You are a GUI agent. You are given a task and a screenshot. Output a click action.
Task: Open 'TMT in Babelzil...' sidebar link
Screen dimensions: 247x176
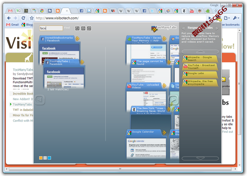click(23, 110)
